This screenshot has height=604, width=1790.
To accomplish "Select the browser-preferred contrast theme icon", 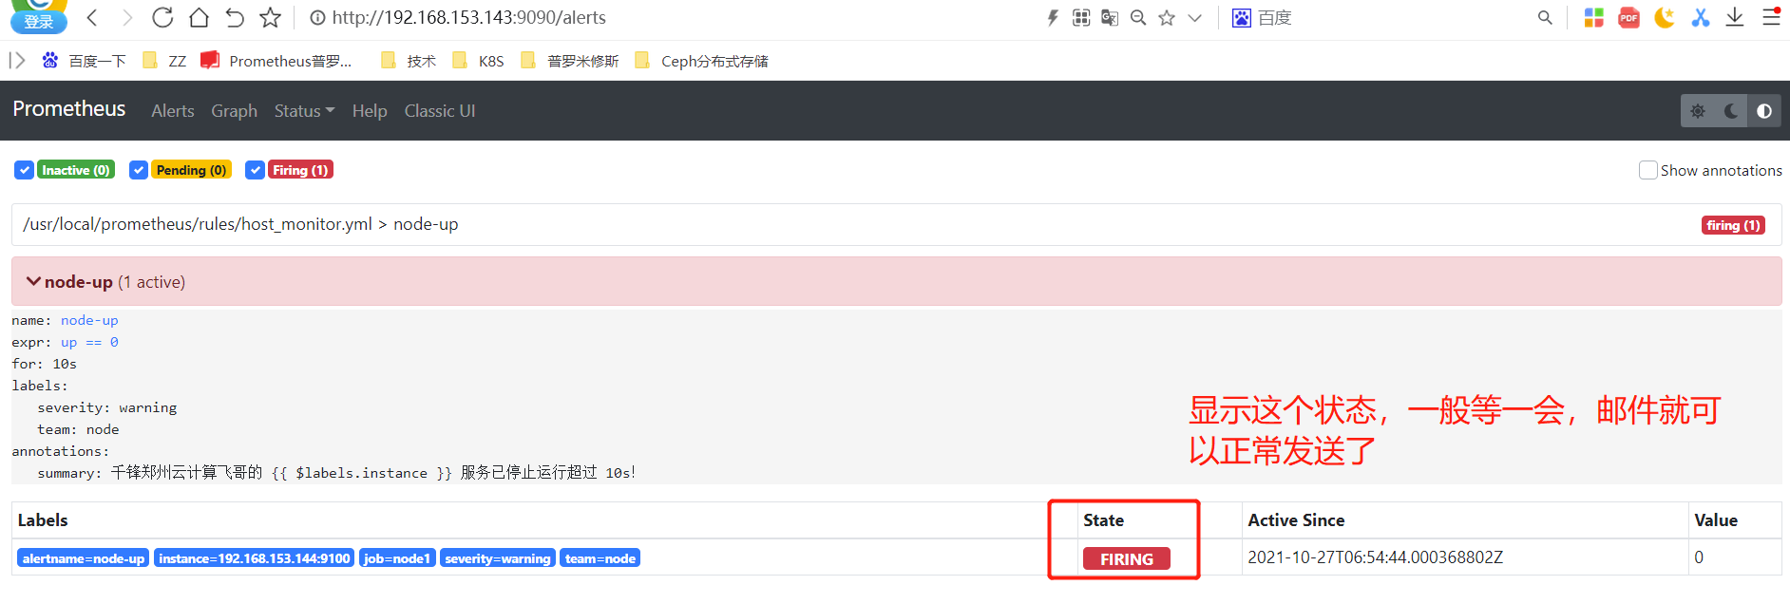I will pos(1764,111).
